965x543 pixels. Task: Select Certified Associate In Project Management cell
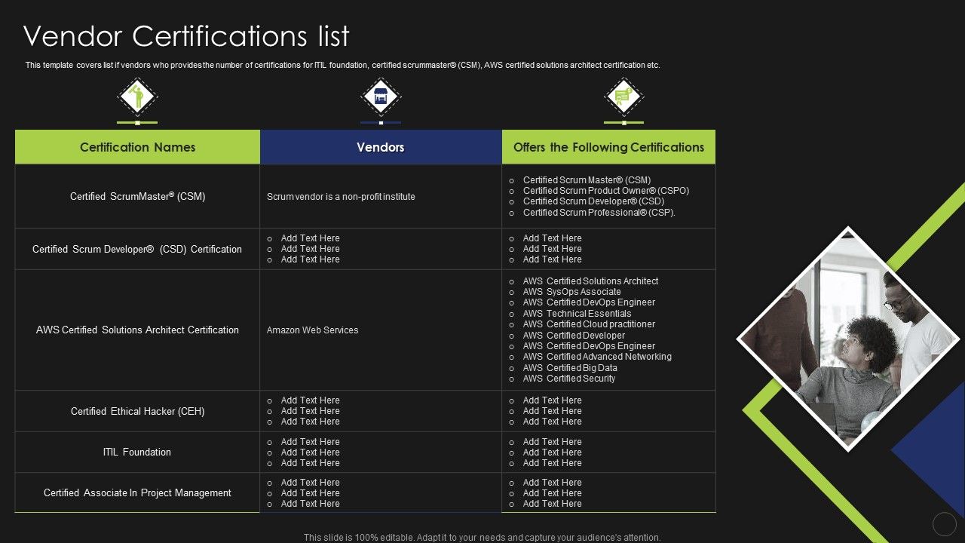tap(137, 493)
